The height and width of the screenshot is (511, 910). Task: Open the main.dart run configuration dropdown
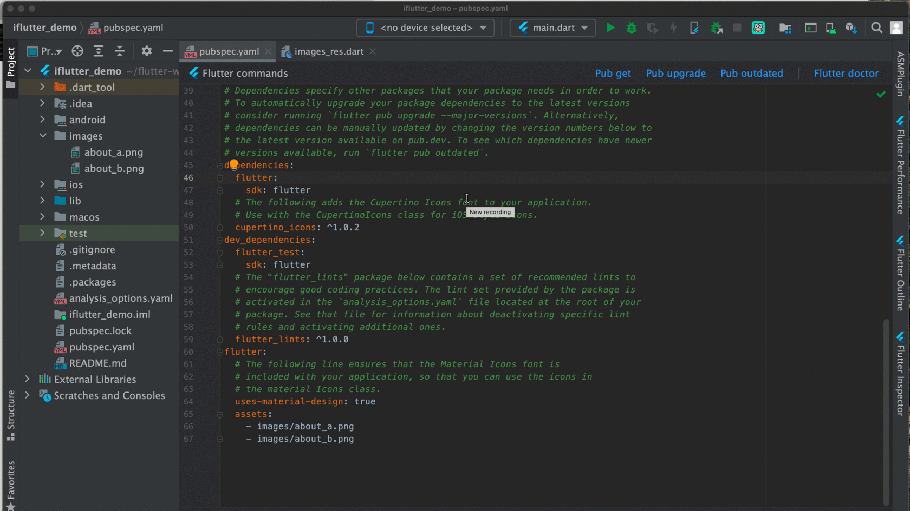(x=552, y=28)
